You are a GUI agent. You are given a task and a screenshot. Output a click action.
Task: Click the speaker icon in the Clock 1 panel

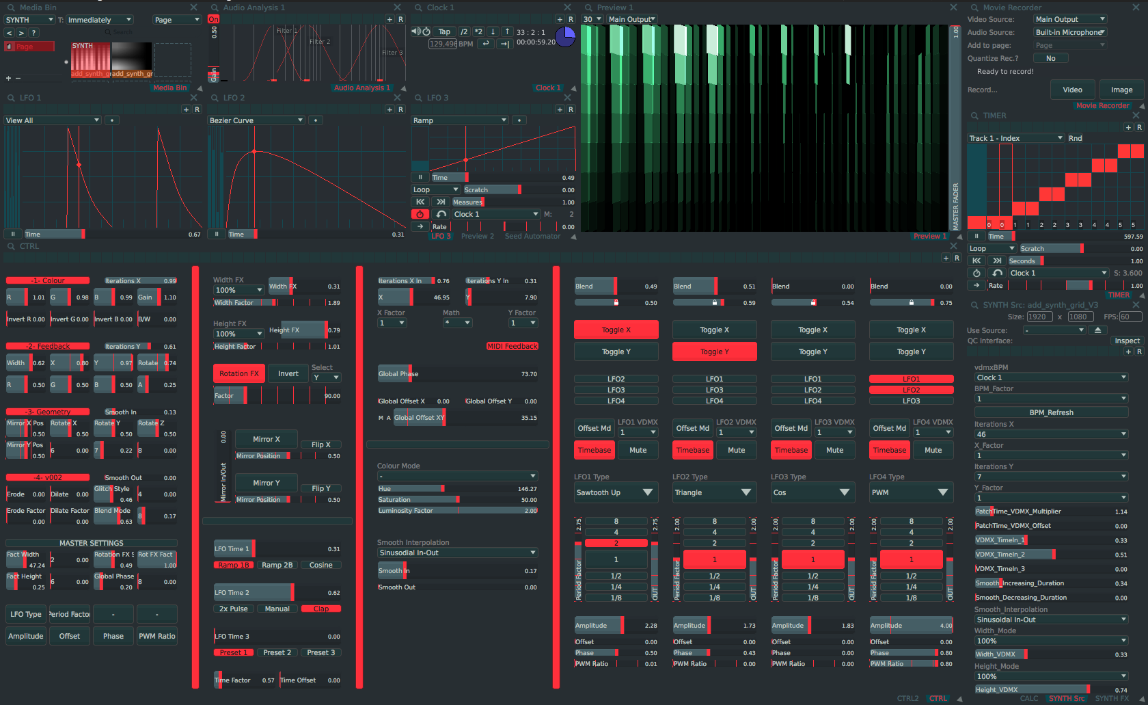tap(415, 31)
